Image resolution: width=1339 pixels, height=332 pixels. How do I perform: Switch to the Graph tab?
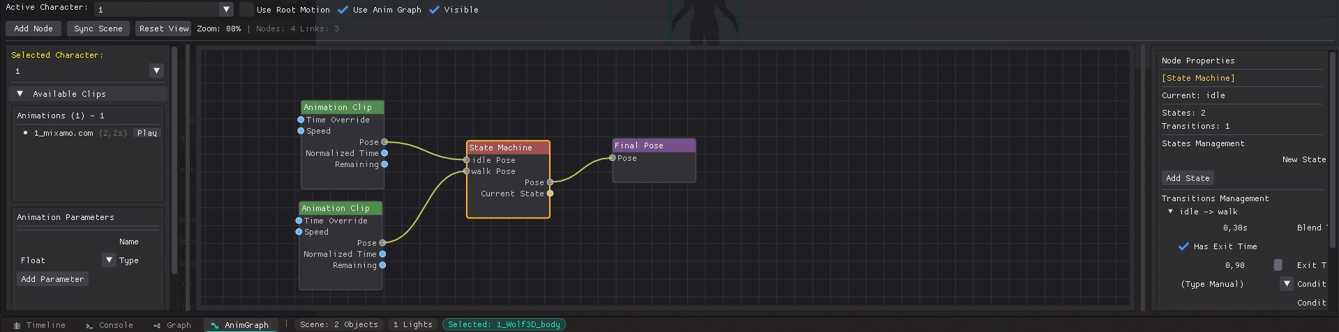click(172, 325)
